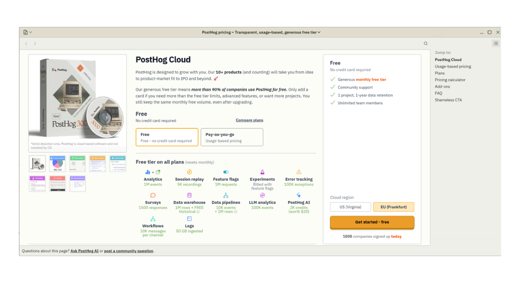Select the purple header thumbnail
Viewport: 520px width, 283px height.
point(37,183)
